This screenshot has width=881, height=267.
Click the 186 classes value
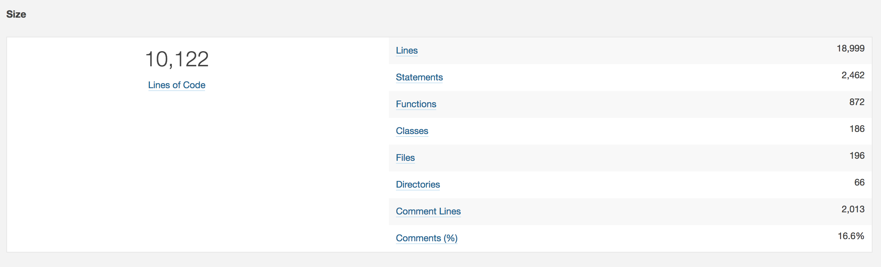coord(857,129)
